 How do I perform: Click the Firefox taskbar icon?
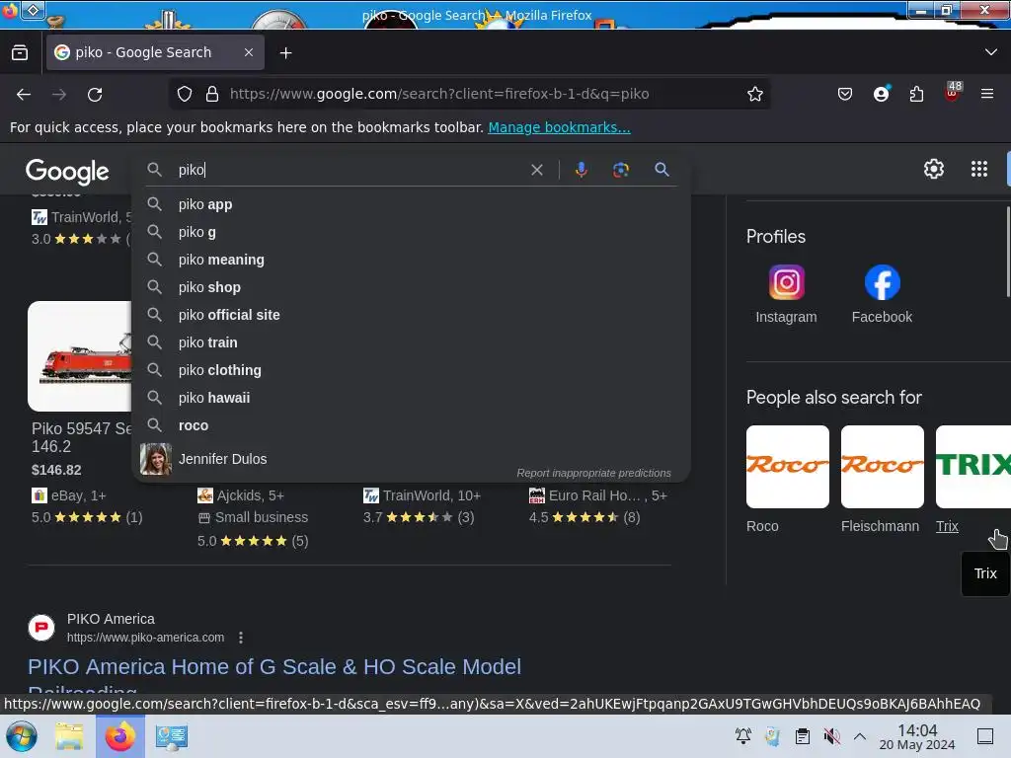(x=119, y=736)
